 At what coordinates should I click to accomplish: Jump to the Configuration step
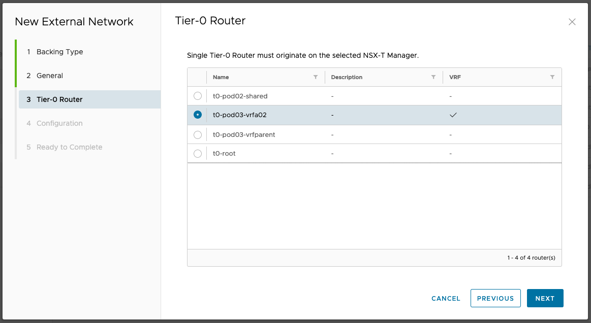pos(59,123)
